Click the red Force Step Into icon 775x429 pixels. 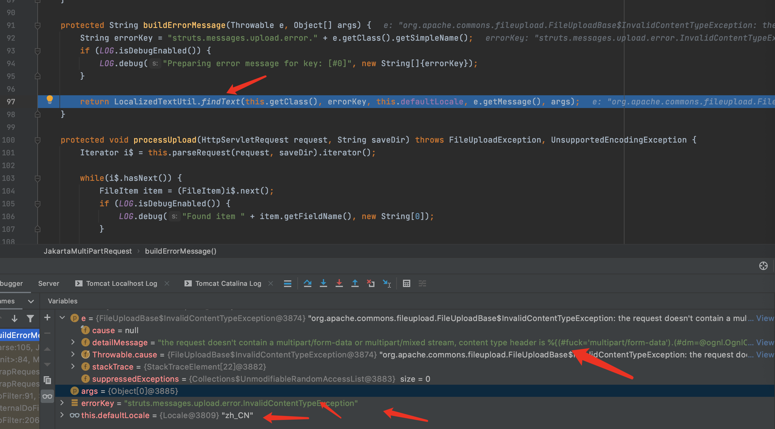[x=339, y=283]
